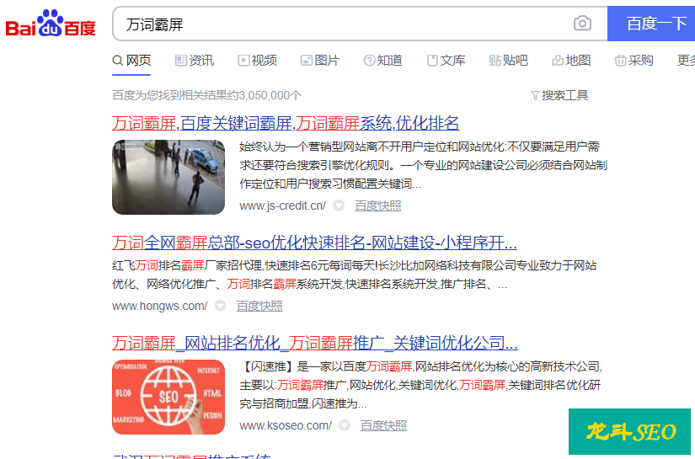Image resolution: width=695 pixels, height=459 pixels.
Task: Switch to the 视频 tab
Action: pos(258,61)
